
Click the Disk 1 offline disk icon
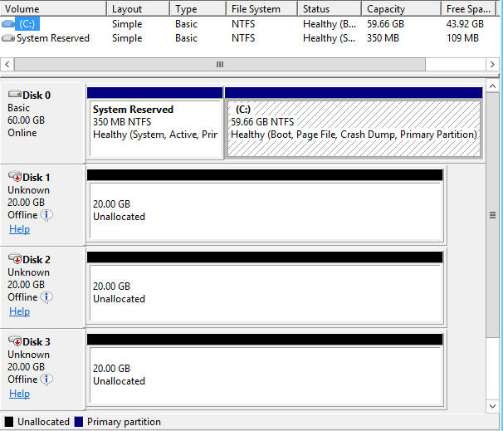(14, 177)
